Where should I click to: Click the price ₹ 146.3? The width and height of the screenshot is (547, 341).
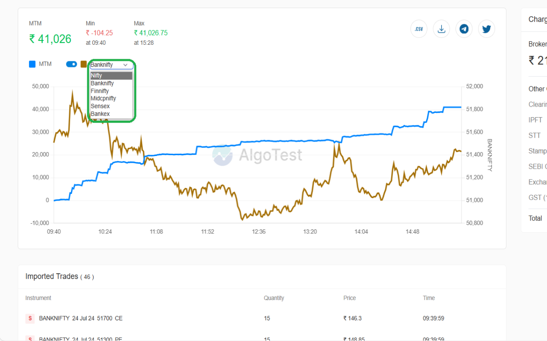click(x=353, y=318)
